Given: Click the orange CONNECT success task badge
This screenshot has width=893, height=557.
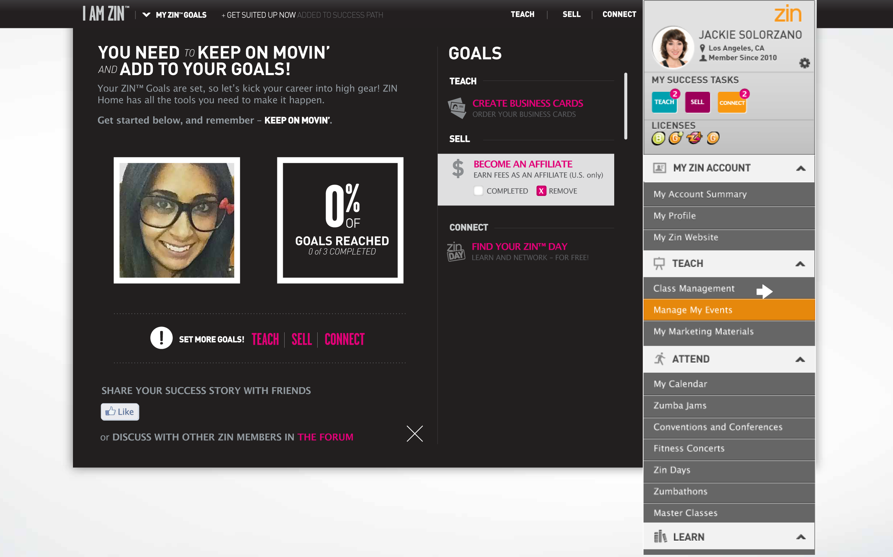Looking at the screenshot, I should (732, 102).
